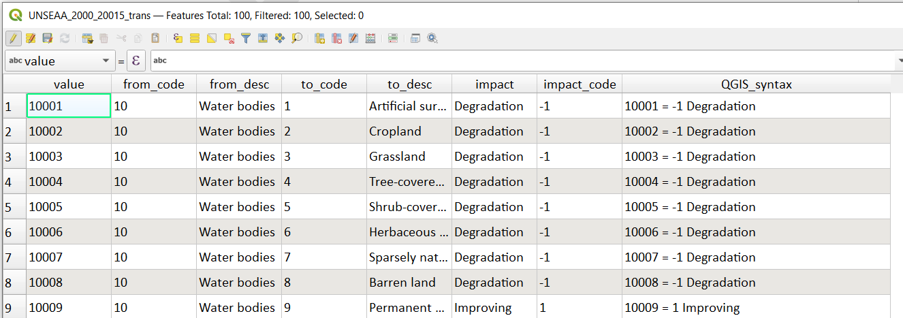
Task: Add a new feature row
Action: pos(87,38)
